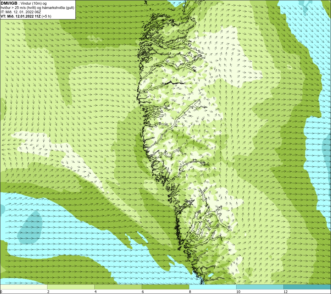Click the scale label '8'
The height and width of the screenshot is (294, 331).
[190, 292]
